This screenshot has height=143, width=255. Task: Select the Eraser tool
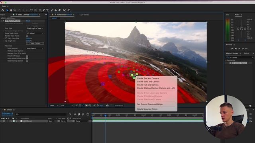pos(59,10)
